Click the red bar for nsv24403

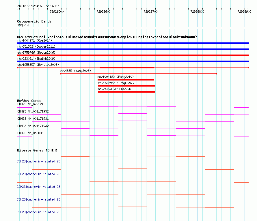126,92
